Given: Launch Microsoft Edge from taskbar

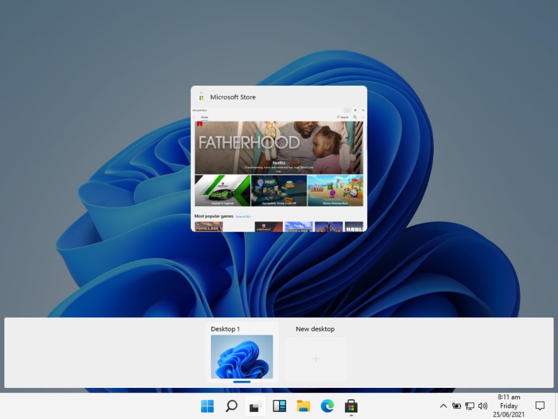Looking at the screenshot, I should [x=327, y=406].
